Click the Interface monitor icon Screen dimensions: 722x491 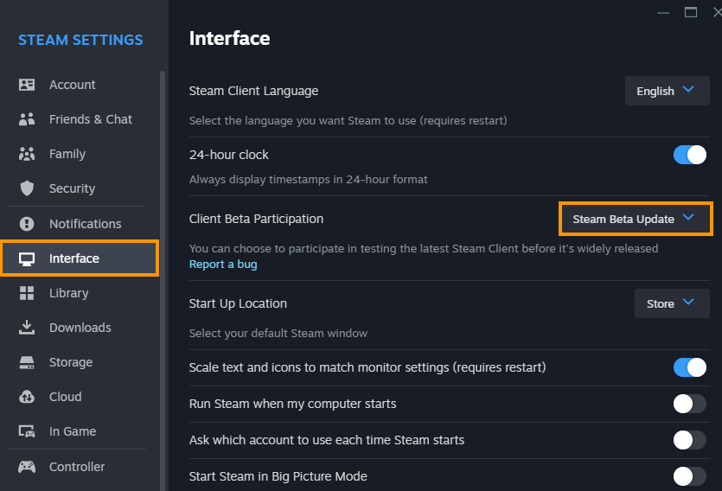click(27, 259)
